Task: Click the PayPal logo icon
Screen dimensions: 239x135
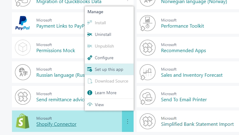Action: 23,23
